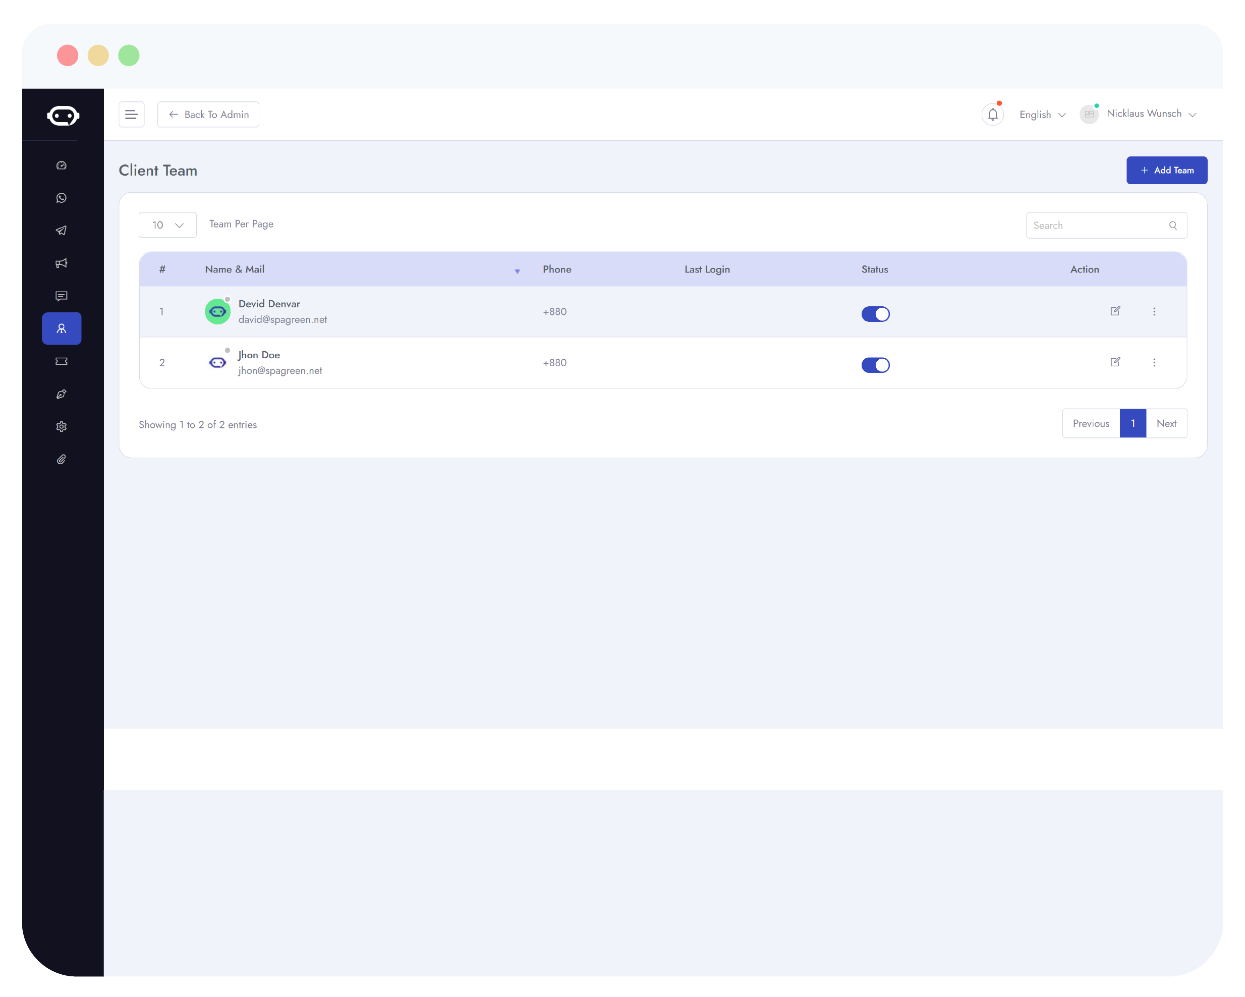Open the settings gear sidebar icon
Screen dimensions: 1245x997
[61, 426]
